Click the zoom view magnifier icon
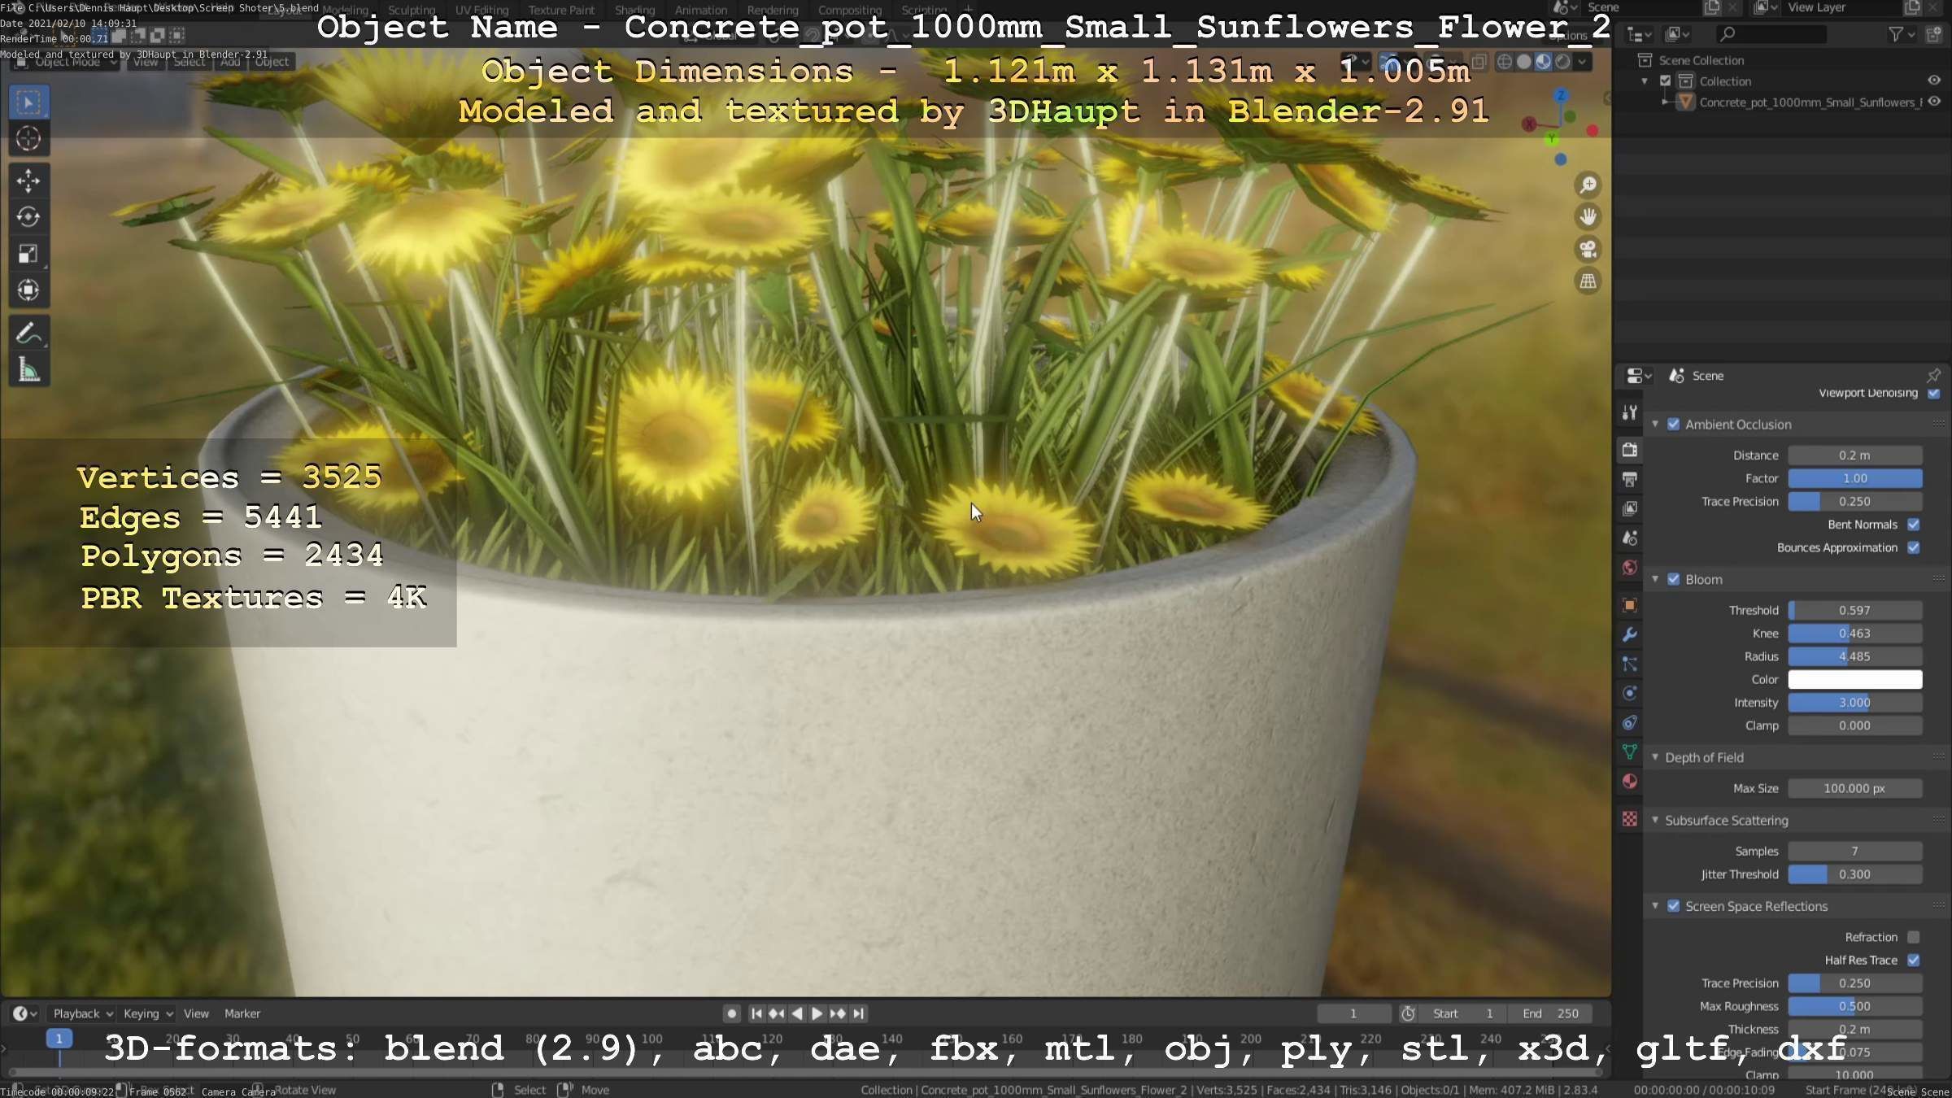 click(1588, 185)
